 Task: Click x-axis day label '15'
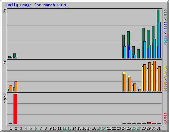pos(79,128)
